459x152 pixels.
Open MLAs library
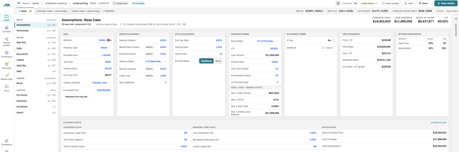coord(36,83)
